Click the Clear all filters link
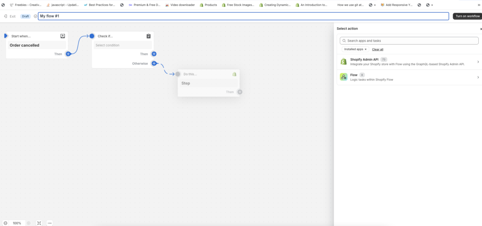 click(378, 49)
